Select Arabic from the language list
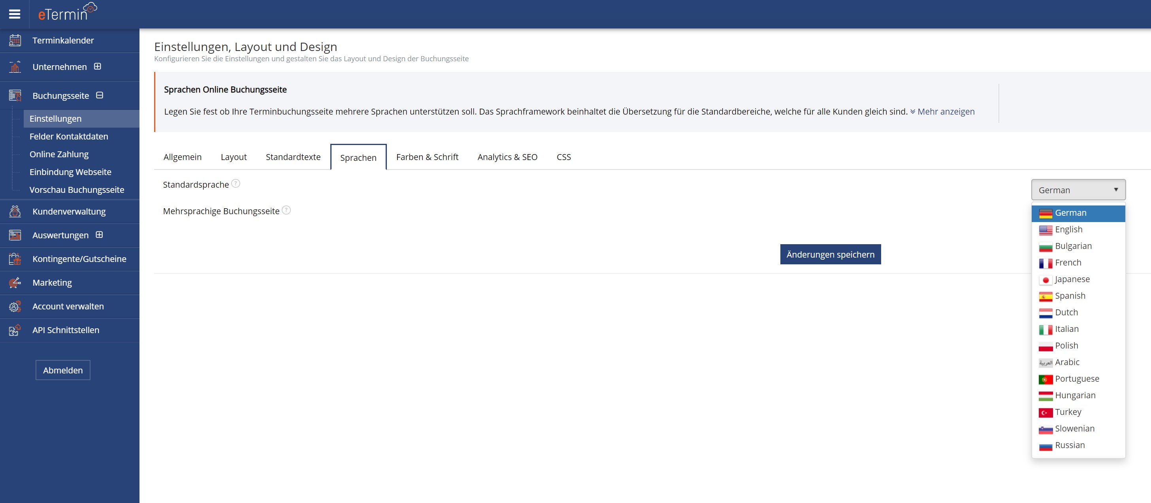This screenshot has height=503, width=1151. click(x=1078, y=362)
